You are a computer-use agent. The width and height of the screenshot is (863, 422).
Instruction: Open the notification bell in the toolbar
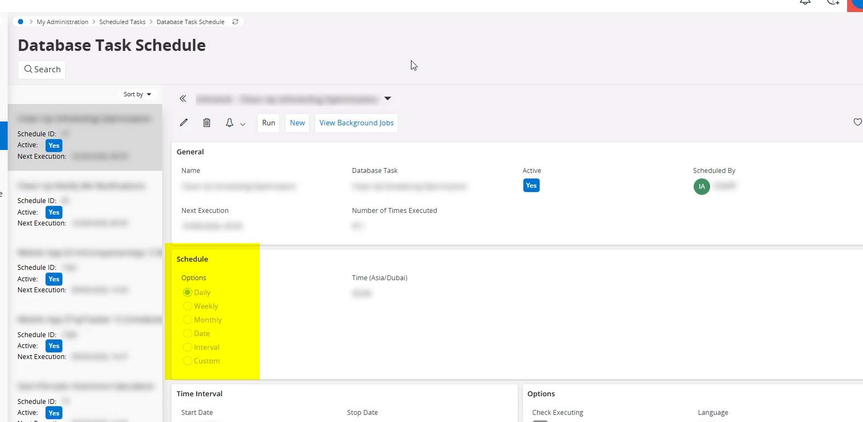(230, 123)
